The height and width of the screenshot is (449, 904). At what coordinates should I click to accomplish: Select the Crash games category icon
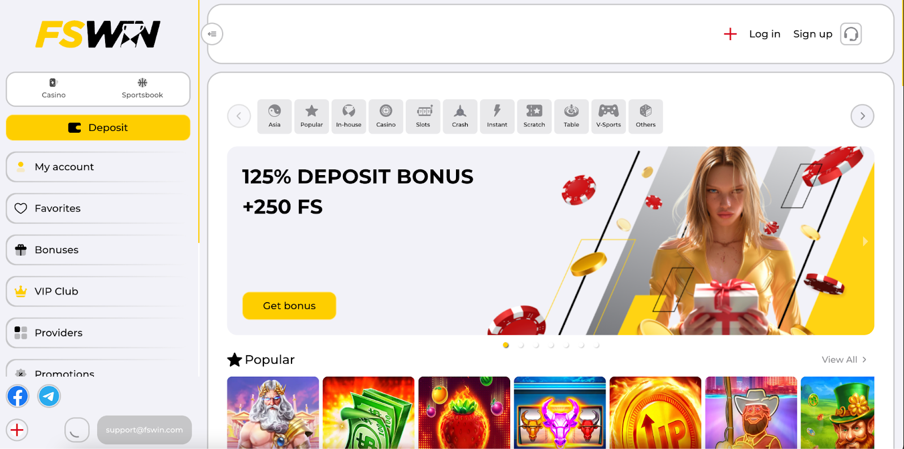point(460,116)
